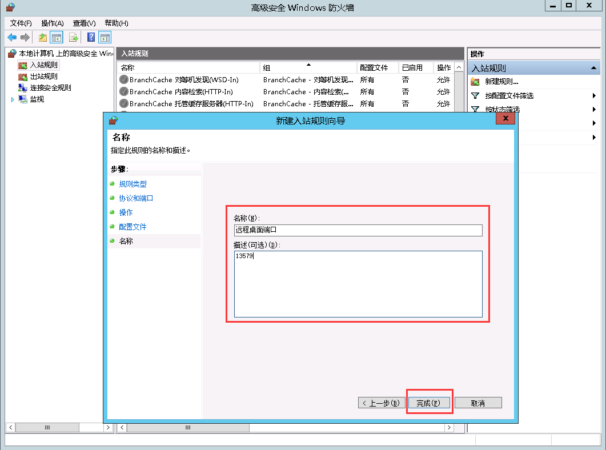Viewport: 606px width, 450px height.
Task: Click the Export list toolbar icon
Action: point(73,38)
